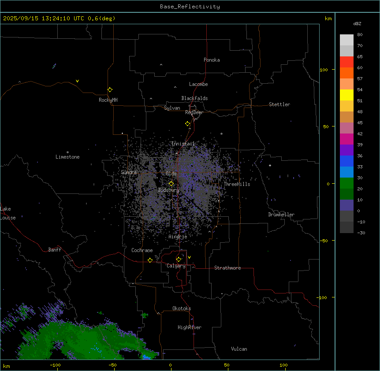Click the Drumheller city label
Viewport: 380px width, 371px height.
281,215
